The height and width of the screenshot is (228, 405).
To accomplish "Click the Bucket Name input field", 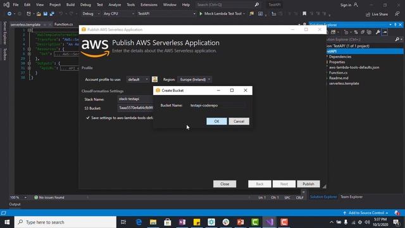I will tap(217, 106).
